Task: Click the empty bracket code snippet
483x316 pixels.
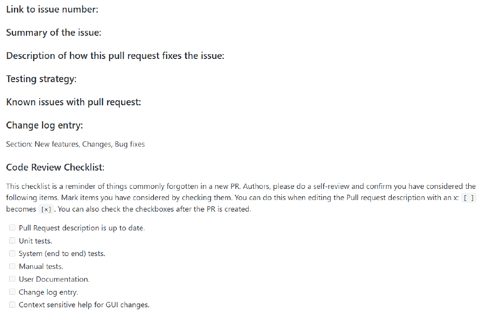Action: (x=469, y=198)
